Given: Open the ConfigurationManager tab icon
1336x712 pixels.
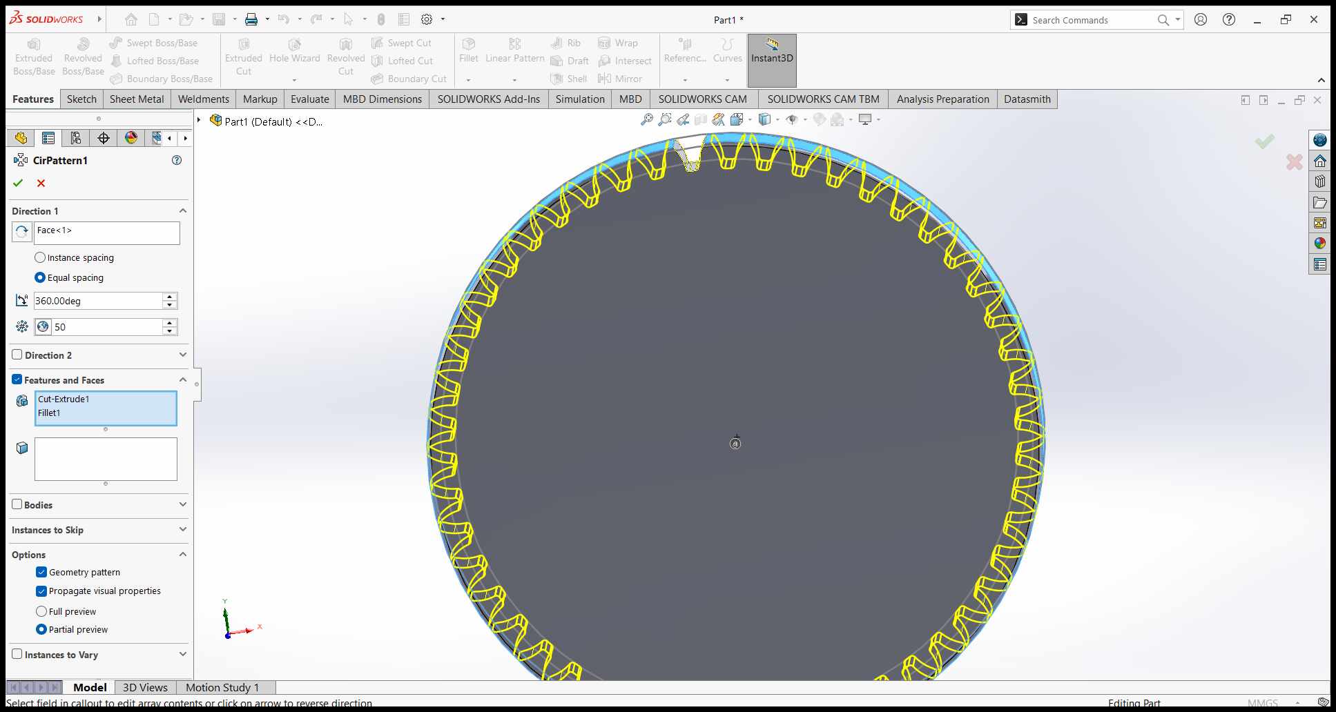Looking at the screenshot, I should [x=76, y=138].
